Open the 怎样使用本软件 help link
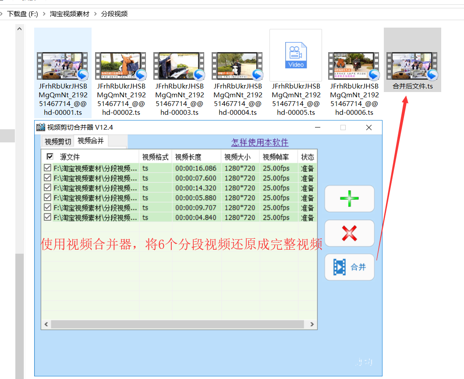464x379 pixels. [x=260, y=142]
